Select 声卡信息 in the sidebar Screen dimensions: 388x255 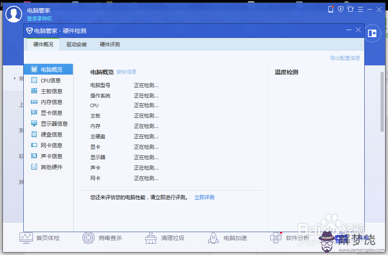click(x=48, y=156)
